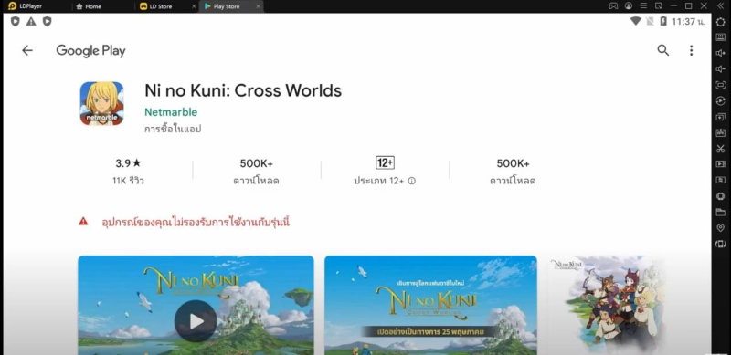Open the three-dot overflow menu
The image size is (731, 355).
point(692,50)
